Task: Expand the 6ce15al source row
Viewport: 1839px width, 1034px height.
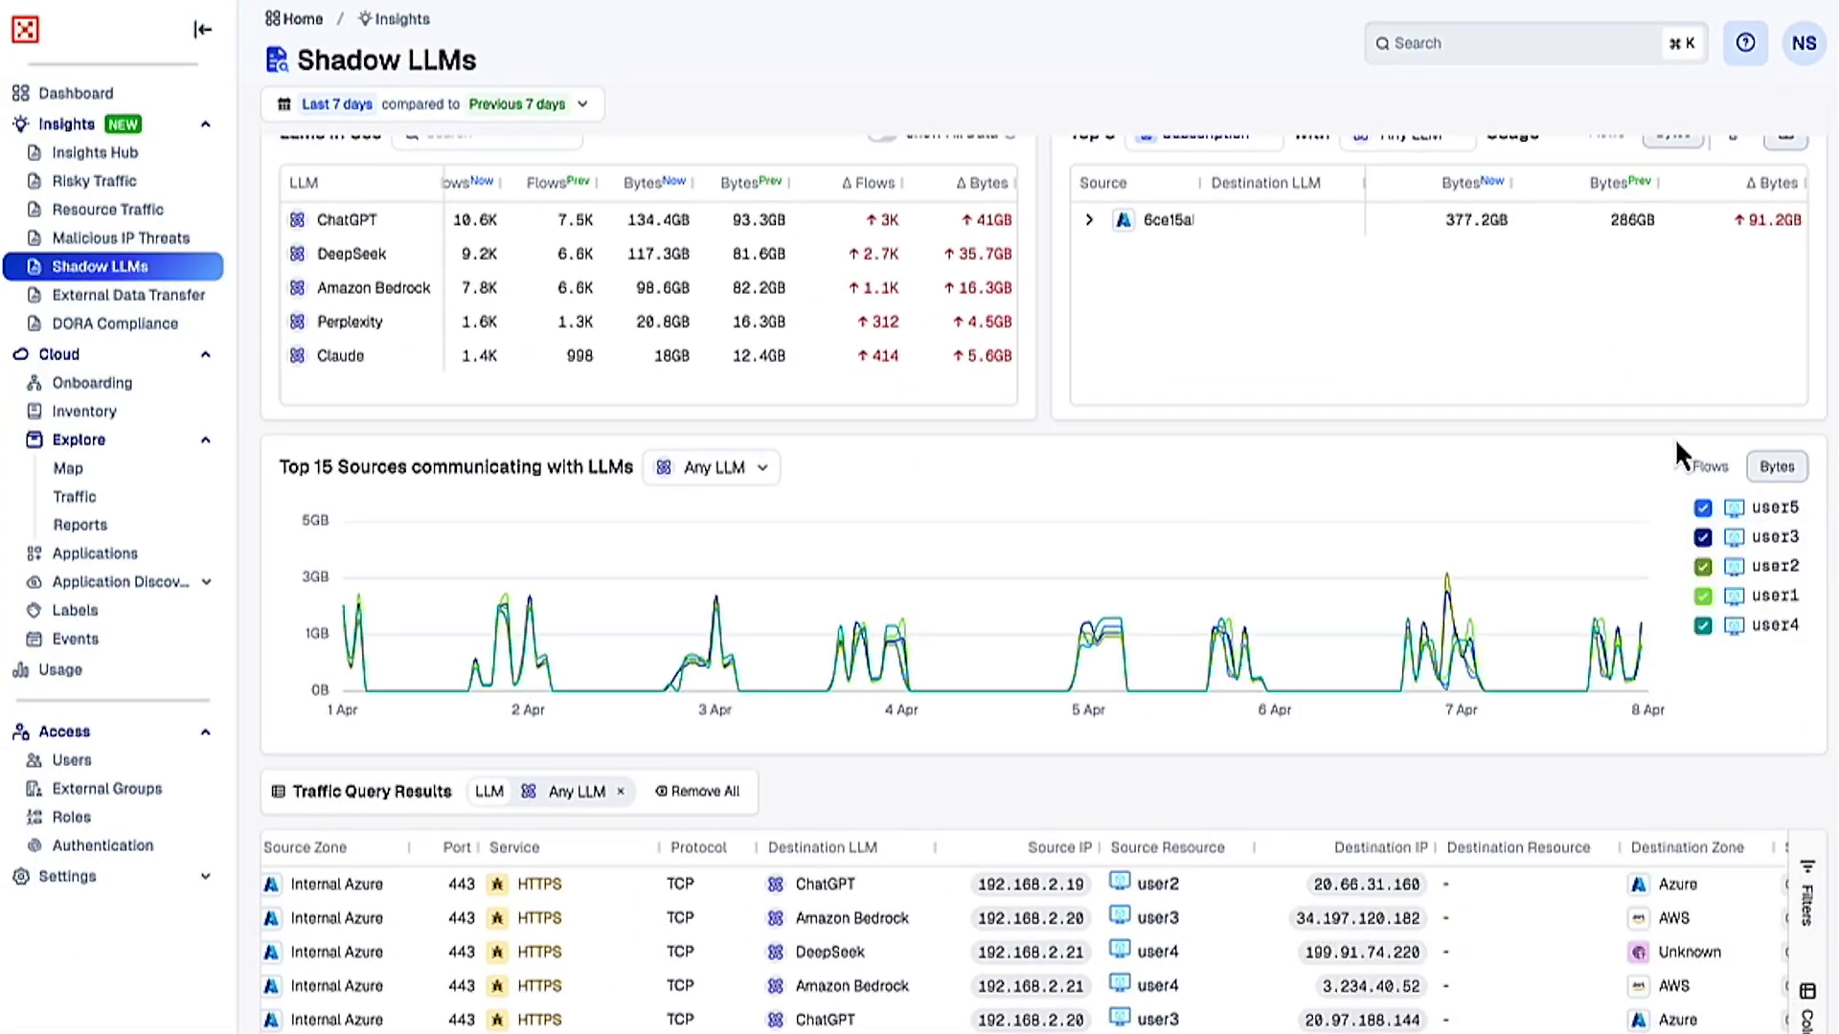Action: click(1089, 220)
